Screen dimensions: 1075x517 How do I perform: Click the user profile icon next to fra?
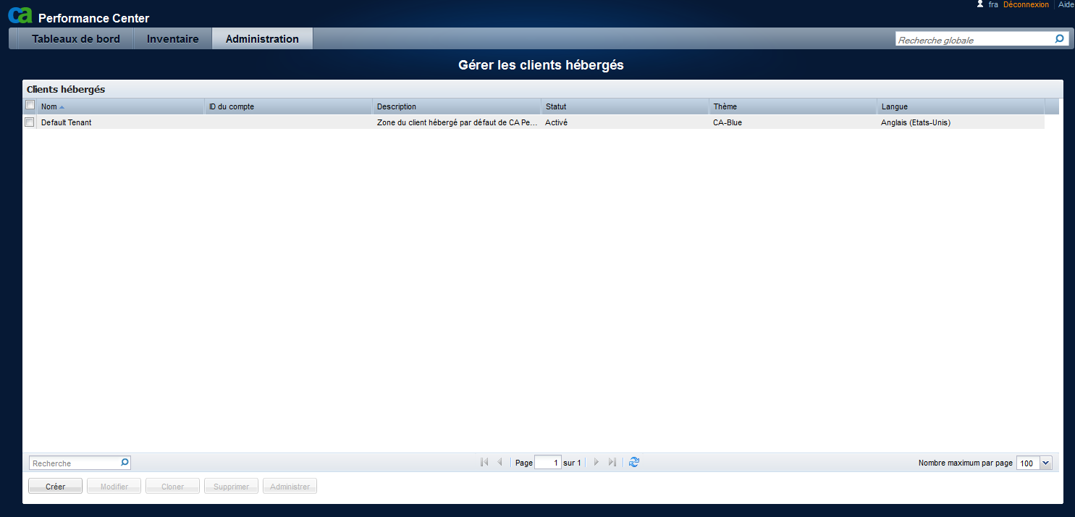pyautogui.click(x=980, y=4)
